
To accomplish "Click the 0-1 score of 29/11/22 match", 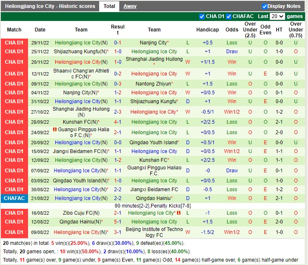I will tap(118, 43).
